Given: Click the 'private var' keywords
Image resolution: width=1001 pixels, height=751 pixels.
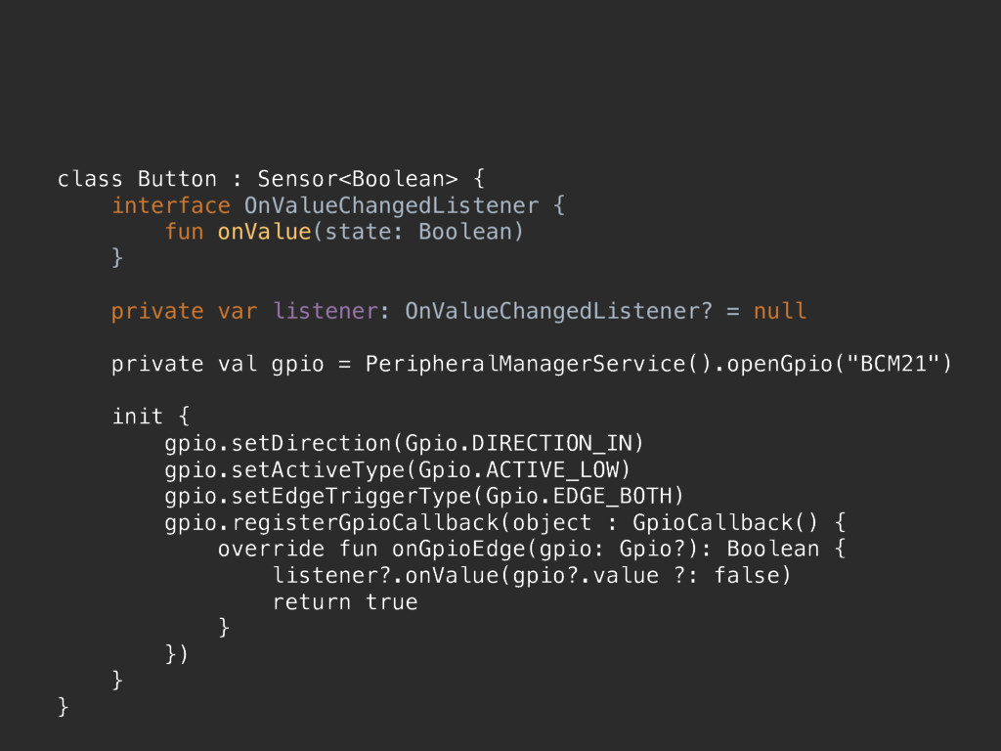Looking at the screenshot, I should tap(185, 312).
